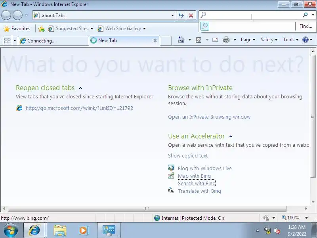
Task: Click the search magnifier go button
Action: pyautogui.click(x=305, y=15)
